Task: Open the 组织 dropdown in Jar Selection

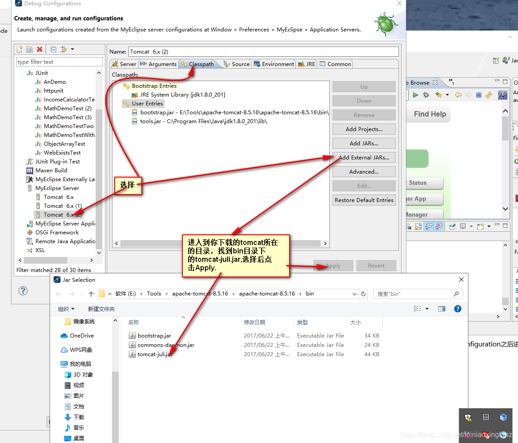Action: click(x=67, y=309)
